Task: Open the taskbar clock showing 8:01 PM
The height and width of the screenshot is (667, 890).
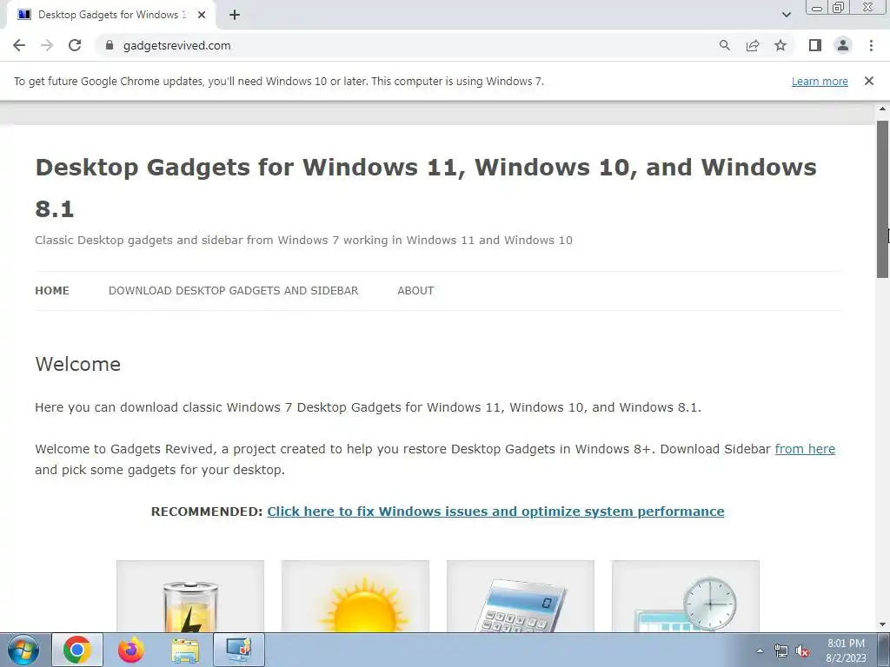Action: 846,650
